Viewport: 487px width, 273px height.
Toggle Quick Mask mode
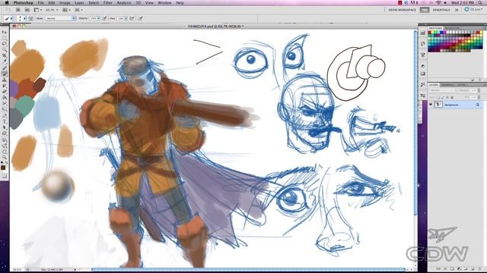tap(5, 176)
